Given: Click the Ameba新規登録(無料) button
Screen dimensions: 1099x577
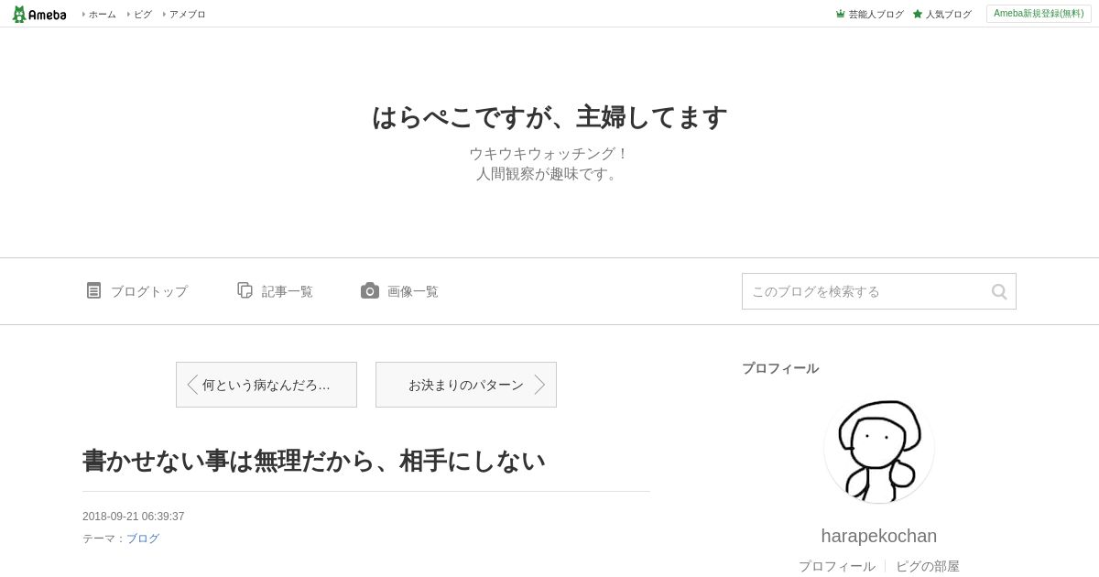Looking at the screenshot, I should (x=1039, y=14).
